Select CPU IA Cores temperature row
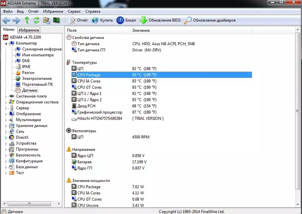This screenshot has width=302, height=214. pyautogui.click(x=161, y=81)
